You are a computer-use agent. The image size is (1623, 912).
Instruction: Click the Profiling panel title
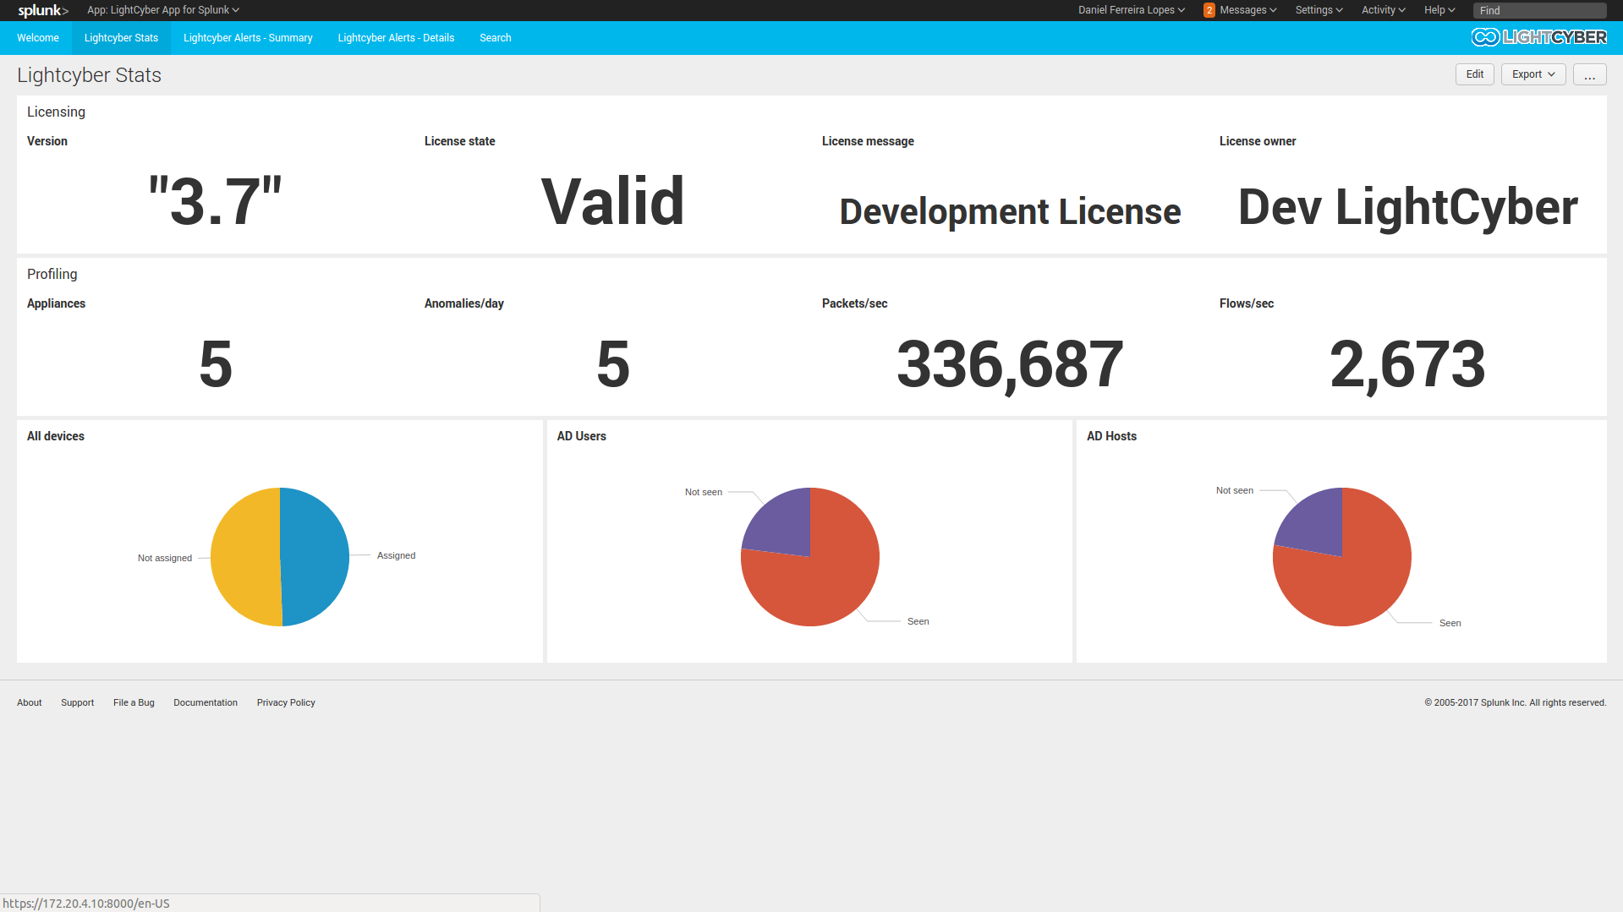pyautogui.click(x=52, y=274)
